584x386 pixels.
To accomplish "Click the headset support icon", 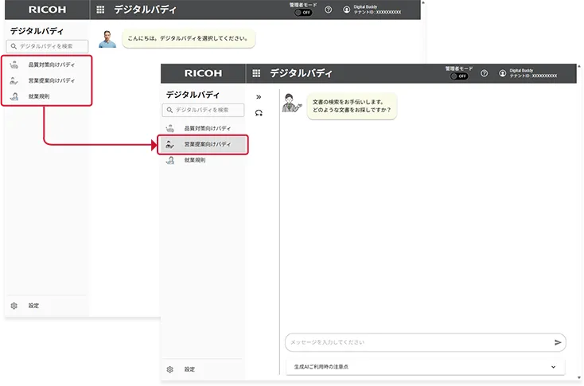I will [x=259, y=113].
